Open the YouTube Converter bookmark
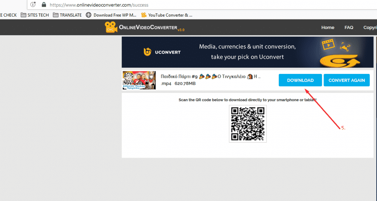Screen dimensions: 377x201 (x=167, y=15)
